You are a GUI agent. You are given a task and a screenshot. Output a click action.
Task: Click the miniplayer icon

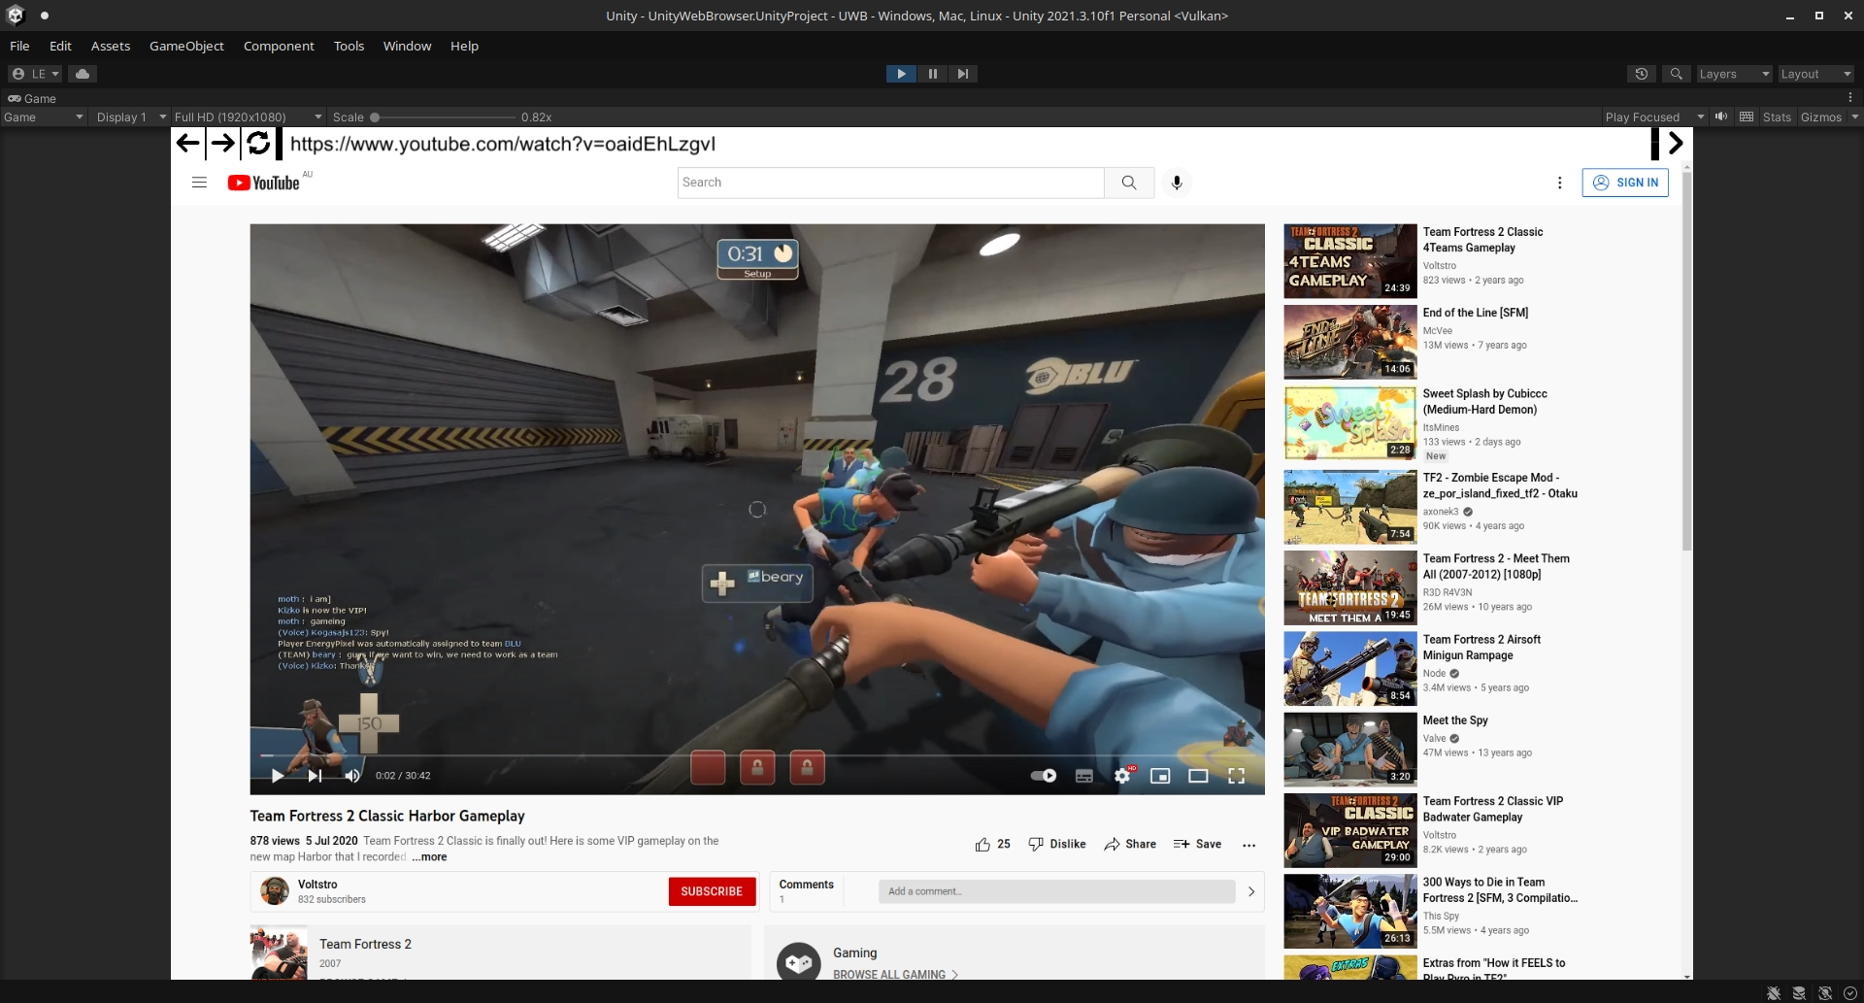pos(1160,776)
